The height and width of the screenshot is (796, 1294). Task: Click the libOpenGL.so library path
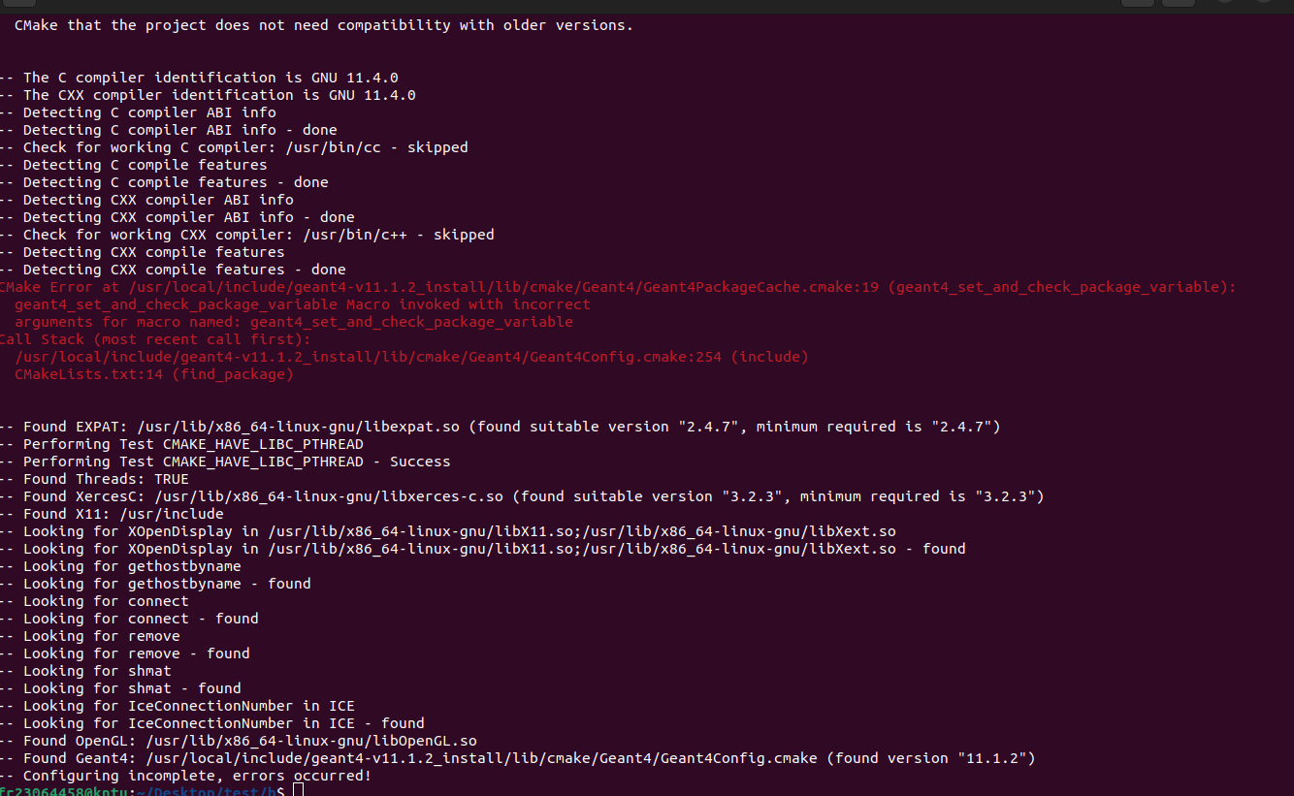point(311,741)
